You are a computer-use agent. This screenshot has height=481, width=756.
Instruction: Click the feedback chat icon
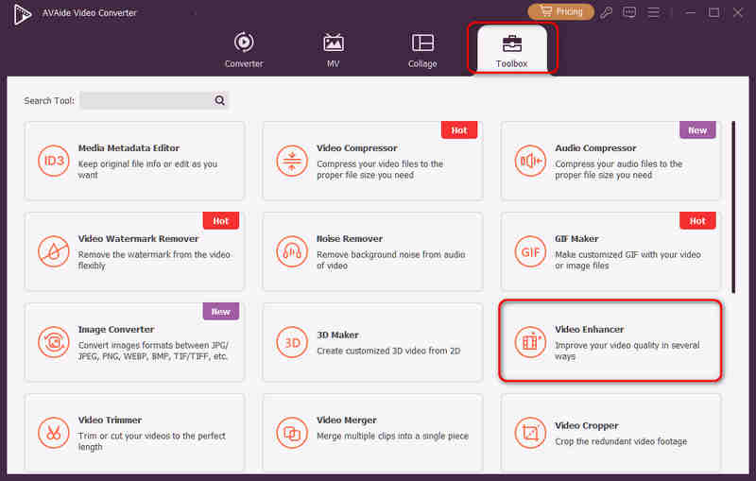tap(629, 12)
